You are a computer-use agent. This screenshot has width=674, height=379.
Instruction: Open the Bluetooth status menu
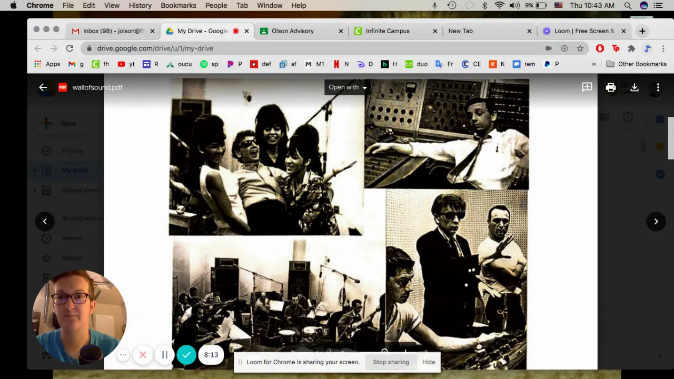[x=485, y=5]
